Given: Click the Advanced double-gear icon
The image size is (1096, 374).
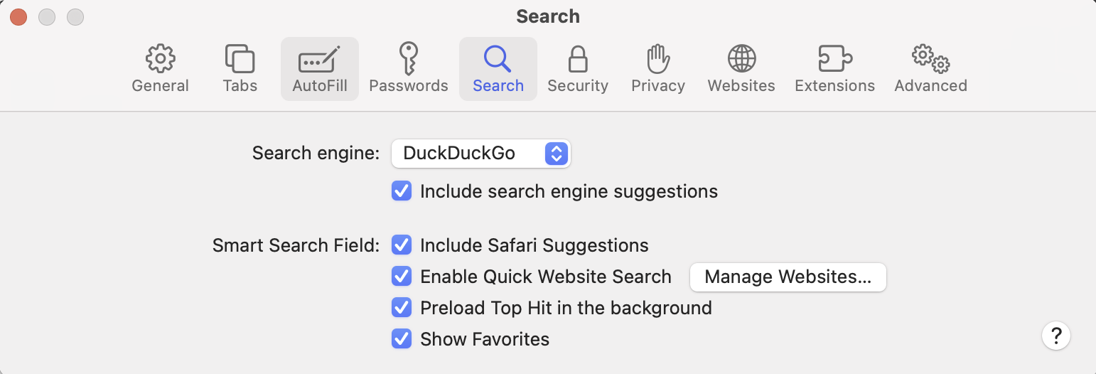Looking at the screenshot, I should (x=930, y=59).
